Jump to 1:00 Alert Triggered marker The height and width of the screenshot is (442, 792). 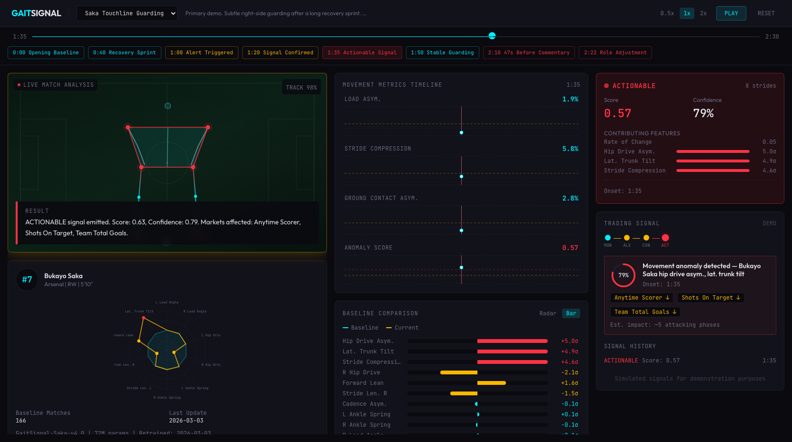pyautogui.click(x=201, y=52)
